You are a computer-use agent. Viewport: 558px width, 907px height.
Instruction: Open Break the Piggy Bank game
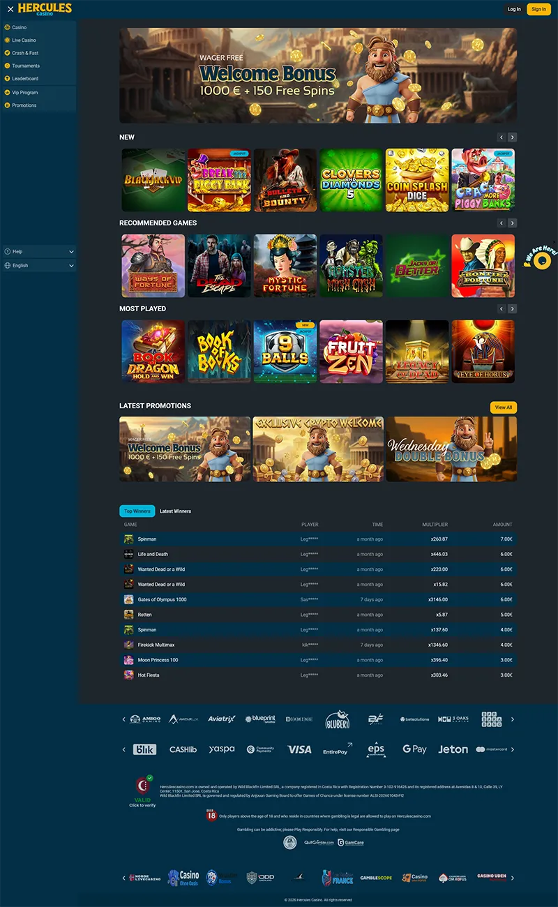pos(219,180)
